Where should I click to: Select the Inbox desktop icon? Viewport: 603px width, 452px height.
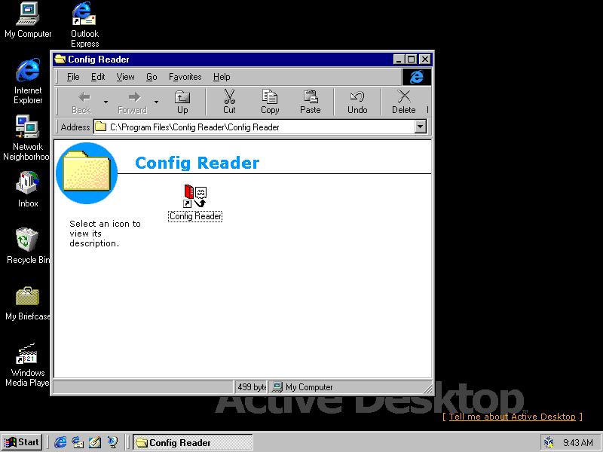[28, 190]
